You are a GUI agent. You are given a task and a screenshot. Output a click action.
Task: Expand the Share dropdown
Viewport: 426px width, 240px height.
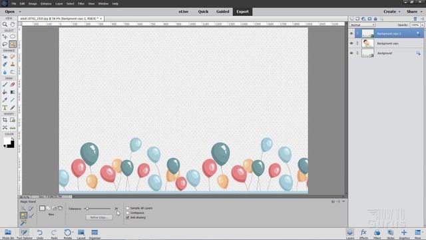[421, 12]
